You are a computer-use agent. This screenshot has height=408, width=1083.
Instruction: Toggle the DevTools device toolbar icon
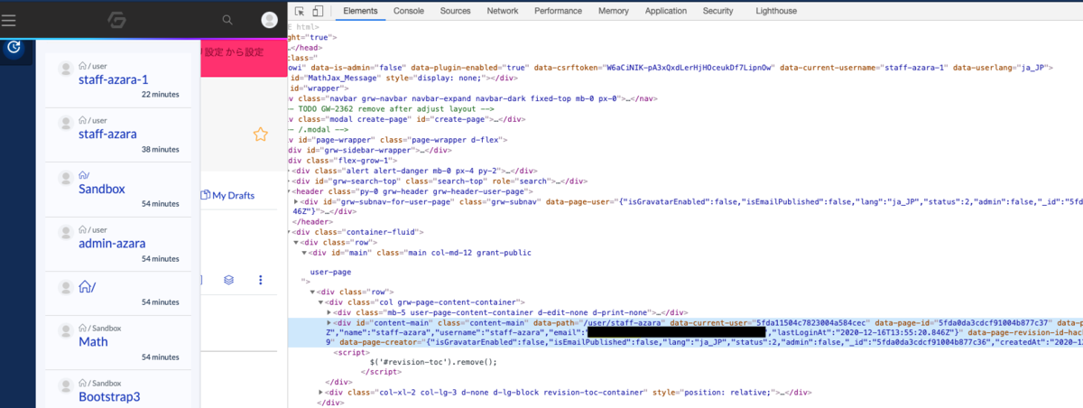(x=319, y=11)
